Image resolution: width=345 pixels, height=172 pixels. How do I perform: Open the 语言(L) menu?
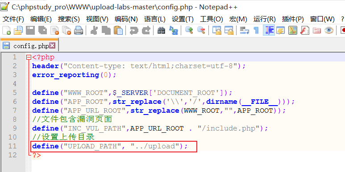pyautogui.click(x=155, y=19)
